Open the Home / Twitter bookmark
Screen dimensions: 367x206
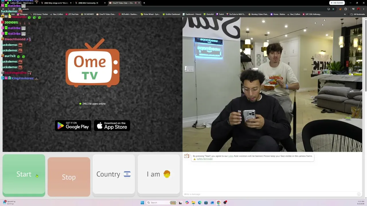click(x=39, y=14)
